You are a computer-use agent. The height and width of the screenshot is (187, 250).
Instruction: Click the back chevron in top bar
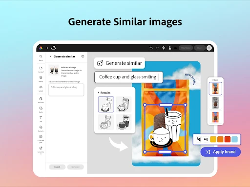(47, 48)
